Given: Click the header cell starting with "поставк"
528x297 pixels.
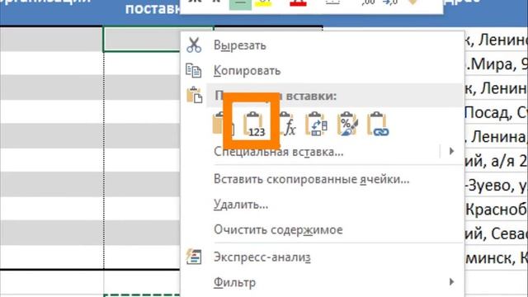Looking at the screenshot, I should 153,8.
